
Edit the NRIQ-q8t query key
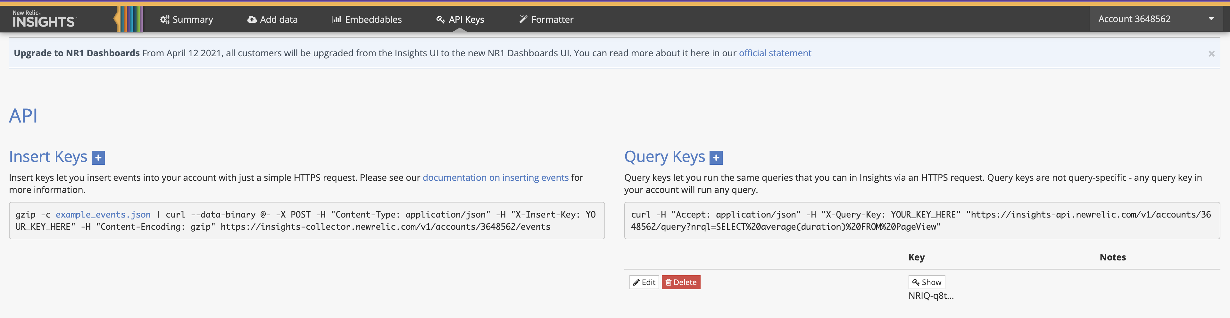point(644,282)
